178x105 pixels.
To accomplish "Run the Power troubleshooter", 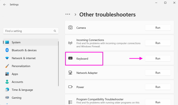I will (x=158, y=87).
